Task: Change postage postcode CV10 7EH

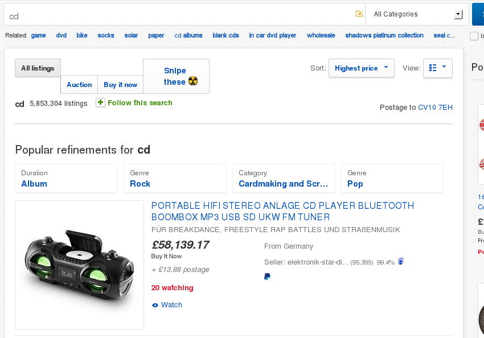Action: [435, 108]
